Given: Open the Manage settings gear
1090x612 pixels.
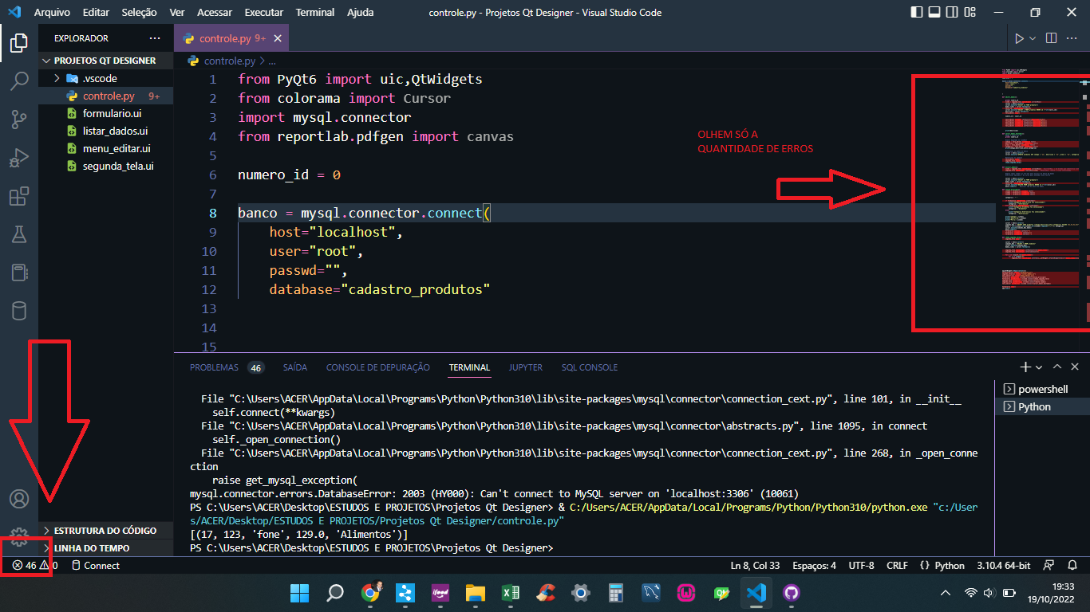Looking at the screenshot, I should 19,536.
